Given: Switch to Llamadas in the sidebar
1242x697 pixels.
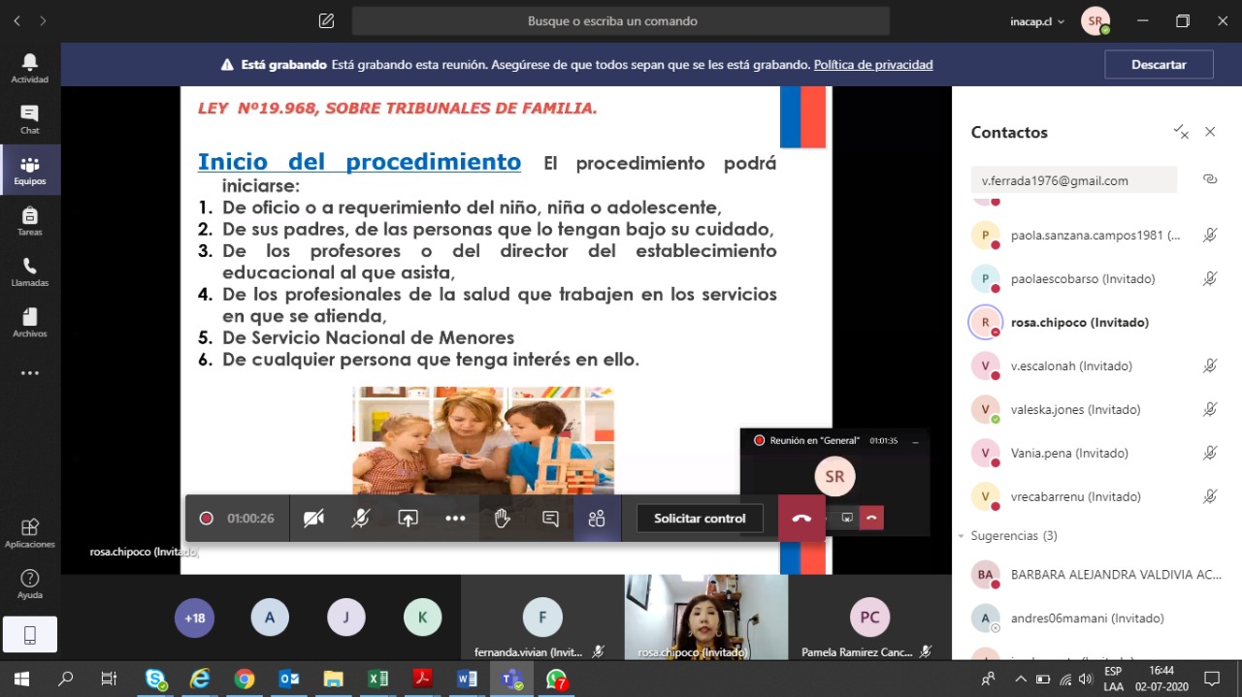Looking at the screenshot, I should click(30, 271).
